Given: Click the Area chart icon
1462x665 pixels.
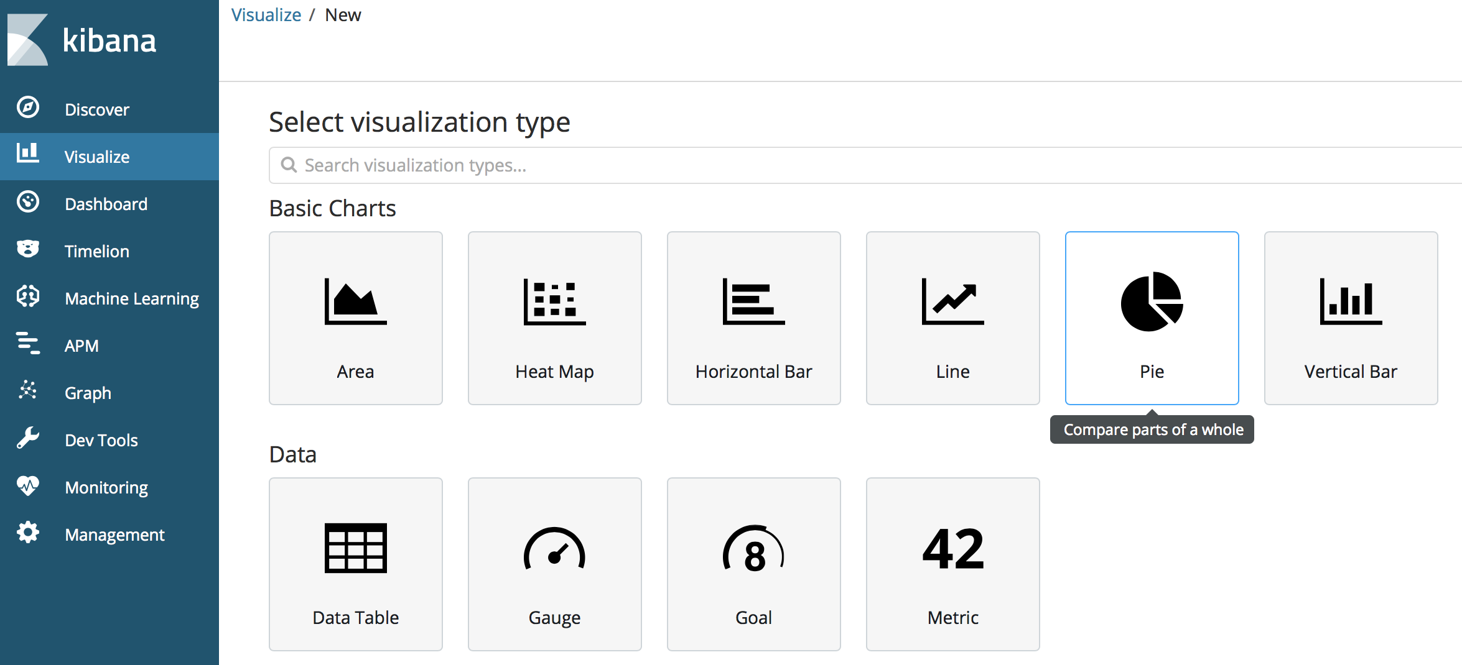Looking at the screenshot, I should click(x=355, y=301).
